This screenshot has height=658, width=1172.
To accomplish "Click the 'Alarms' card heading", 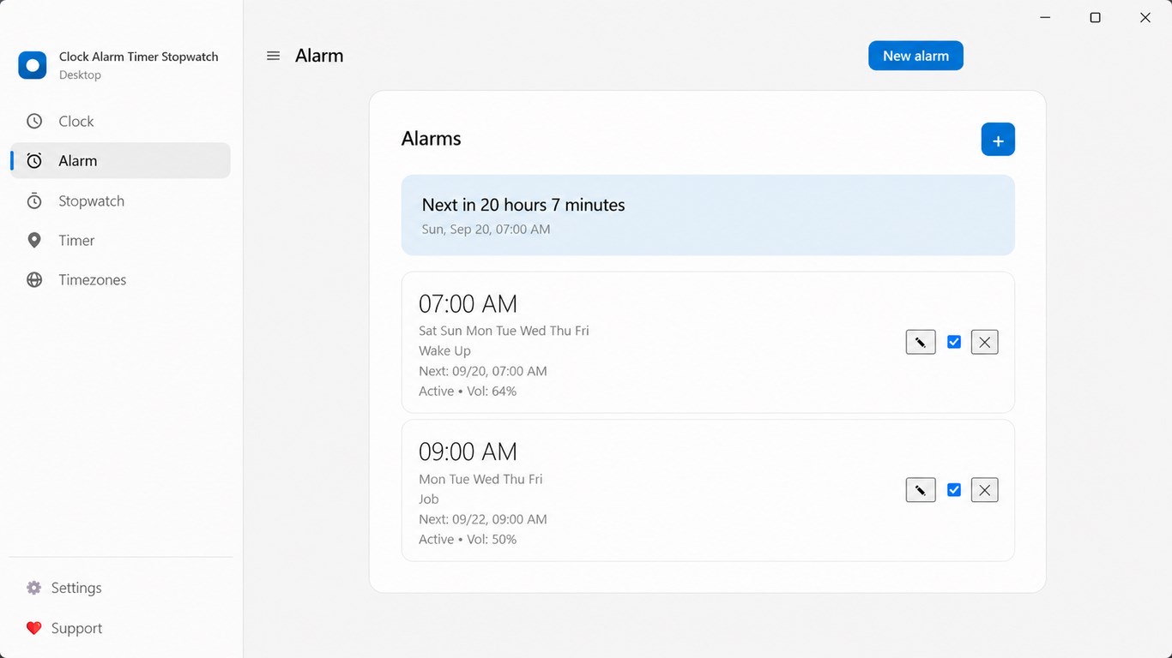I will point(432,139).
